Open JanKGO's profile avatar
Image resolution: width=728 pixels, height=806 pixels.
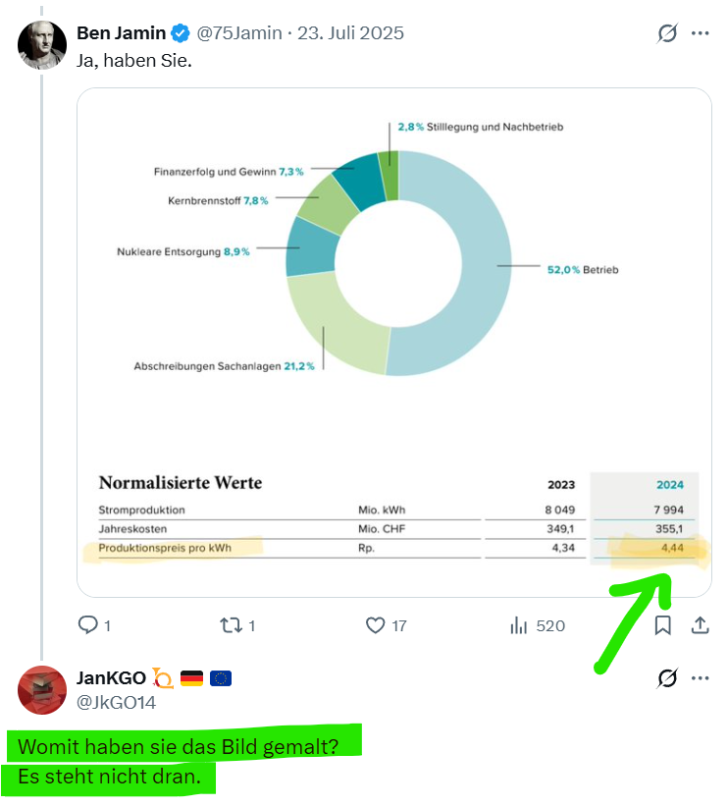coord(42,690)
